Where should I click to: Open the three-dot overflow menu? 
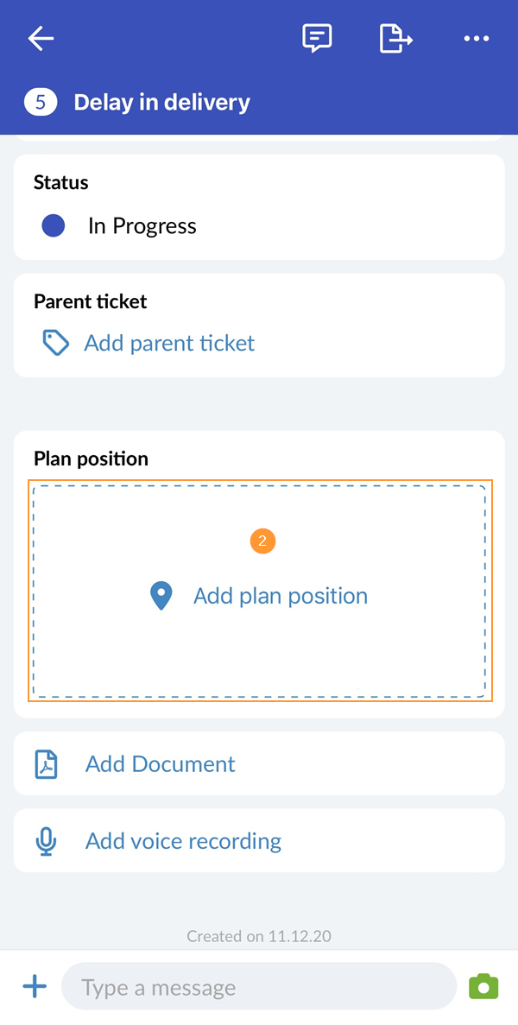[x=477, y=38]
